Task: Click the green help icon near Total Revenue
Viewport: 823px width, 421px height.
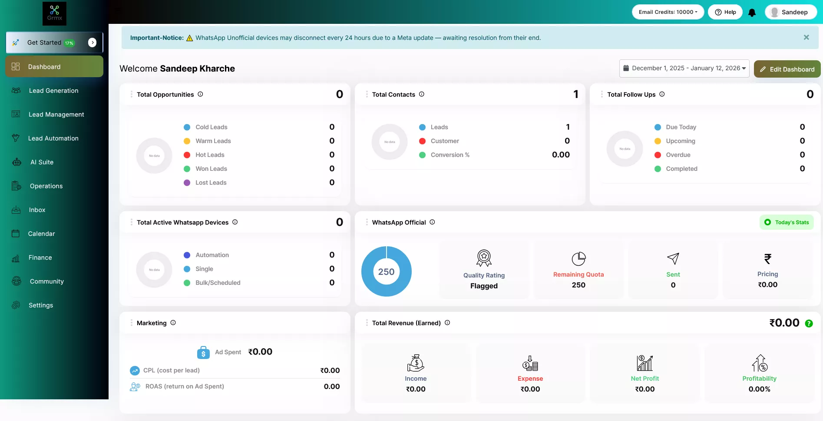Action: pyautogui.click(x=809, y=323)
